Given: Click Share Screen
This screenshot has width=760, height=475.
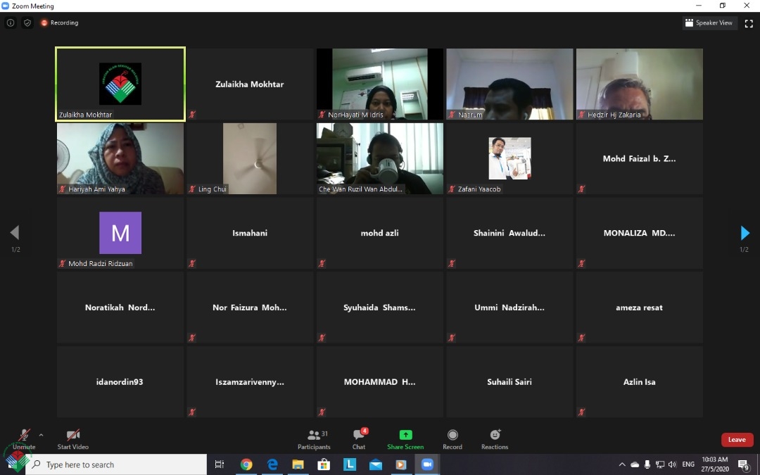Looking at the screenshot, I should 406,439.
